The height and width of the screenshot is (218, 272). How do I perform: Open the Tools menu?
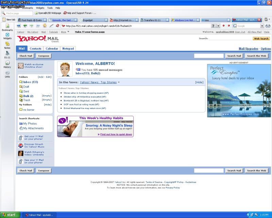[x=50, y=8]
